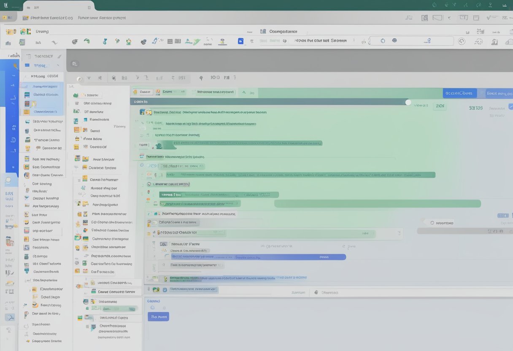Click the blue button in the bottom panel
513x351 pixels.
(158, 317)
